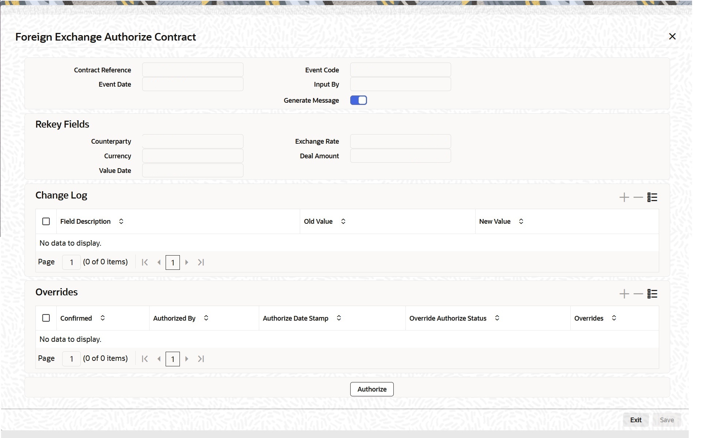Add a row in Change Log

coord(624,197)
